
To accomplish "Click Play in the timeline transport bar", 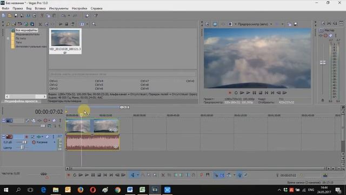I will click(87, 175).
